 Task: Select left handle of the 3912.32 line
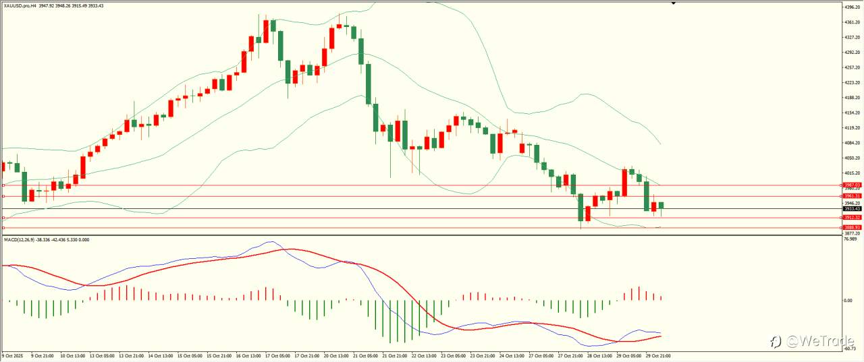3,218
